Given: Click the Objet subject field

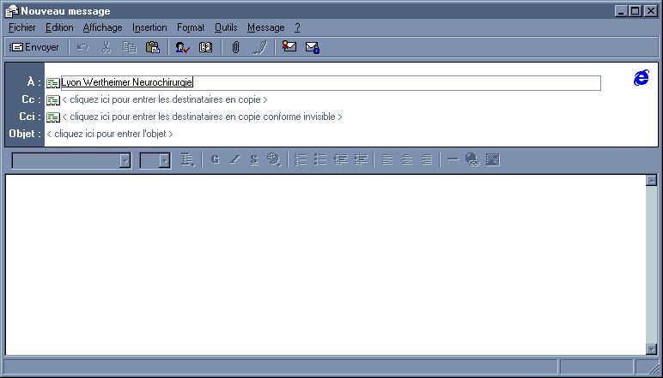Looking at the screenshot, I should (110, 135).
